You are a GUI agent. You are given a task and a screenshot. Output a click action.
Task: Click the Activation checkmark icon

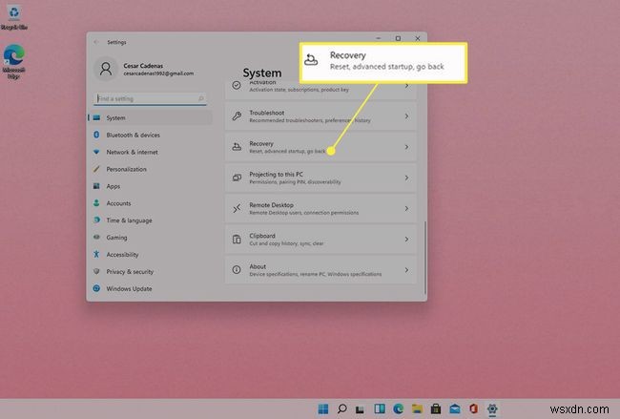pyautogui.click(x=237, y=85)
